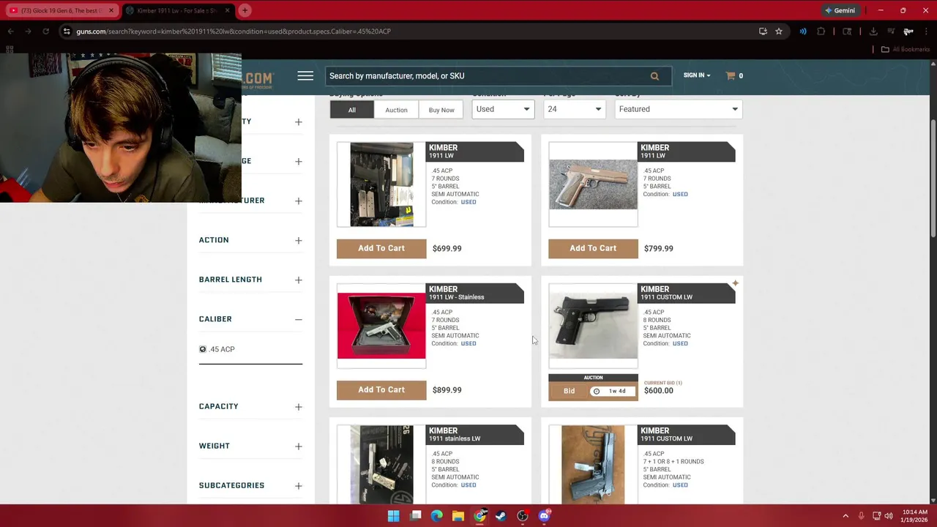Open the hamburger navigation menu

(x=305, y=76)
